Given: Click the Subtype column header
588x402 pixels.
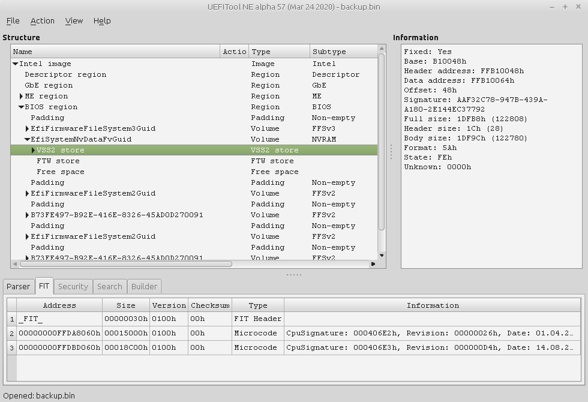Looking at the screenshot, I should point(343,52).
